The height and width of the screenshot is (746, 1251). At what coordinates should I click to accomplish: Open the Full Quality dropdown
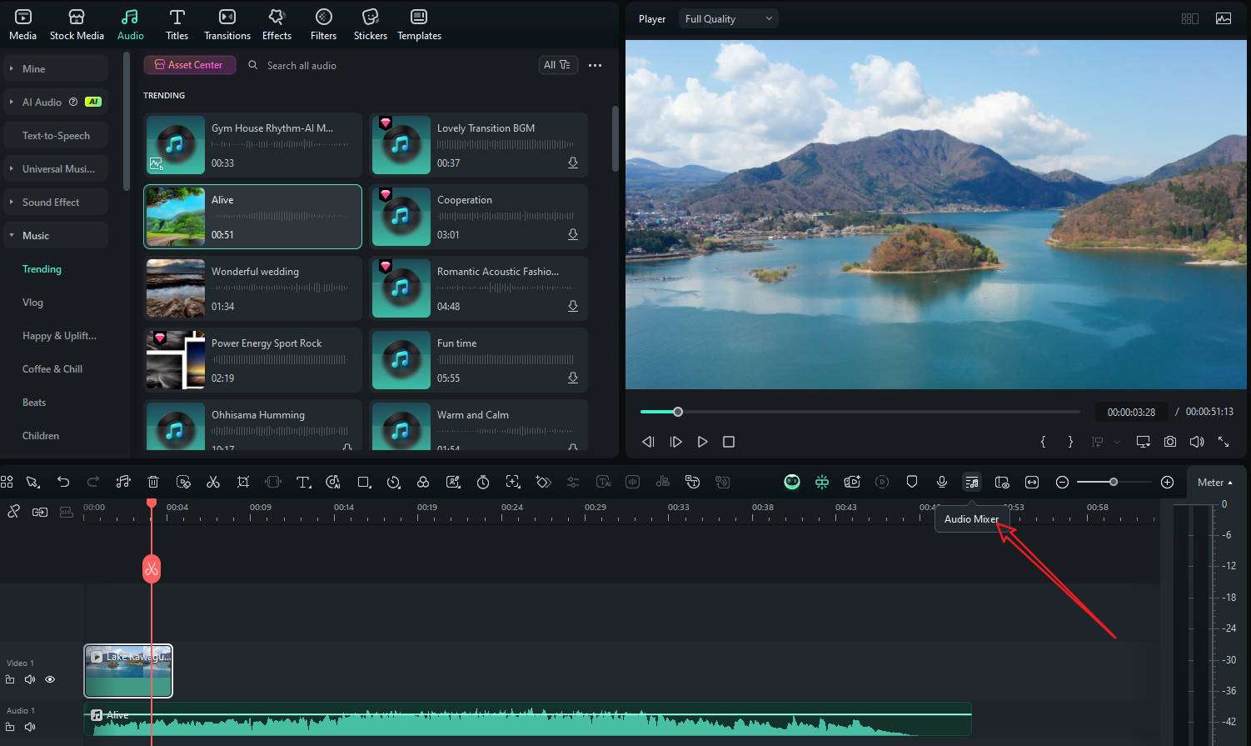729,18
